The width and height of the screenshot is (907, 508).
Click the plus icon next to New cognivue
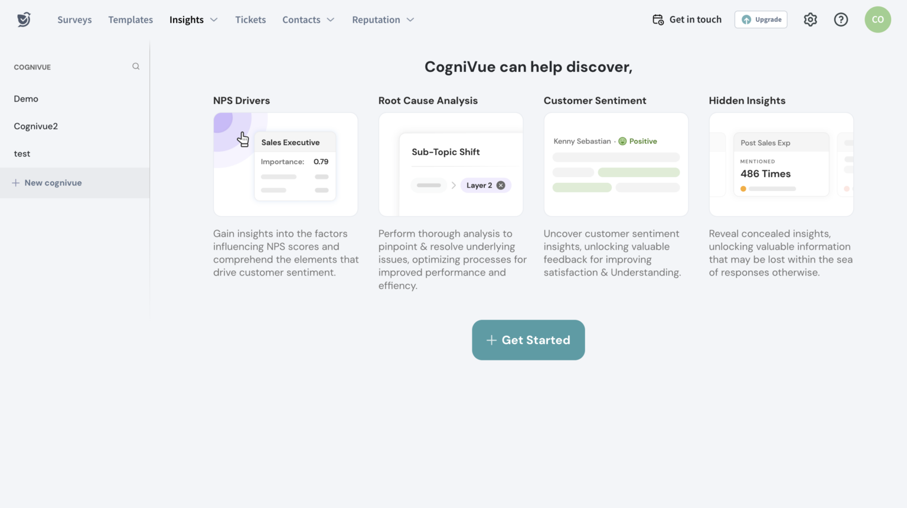[16, 182]
